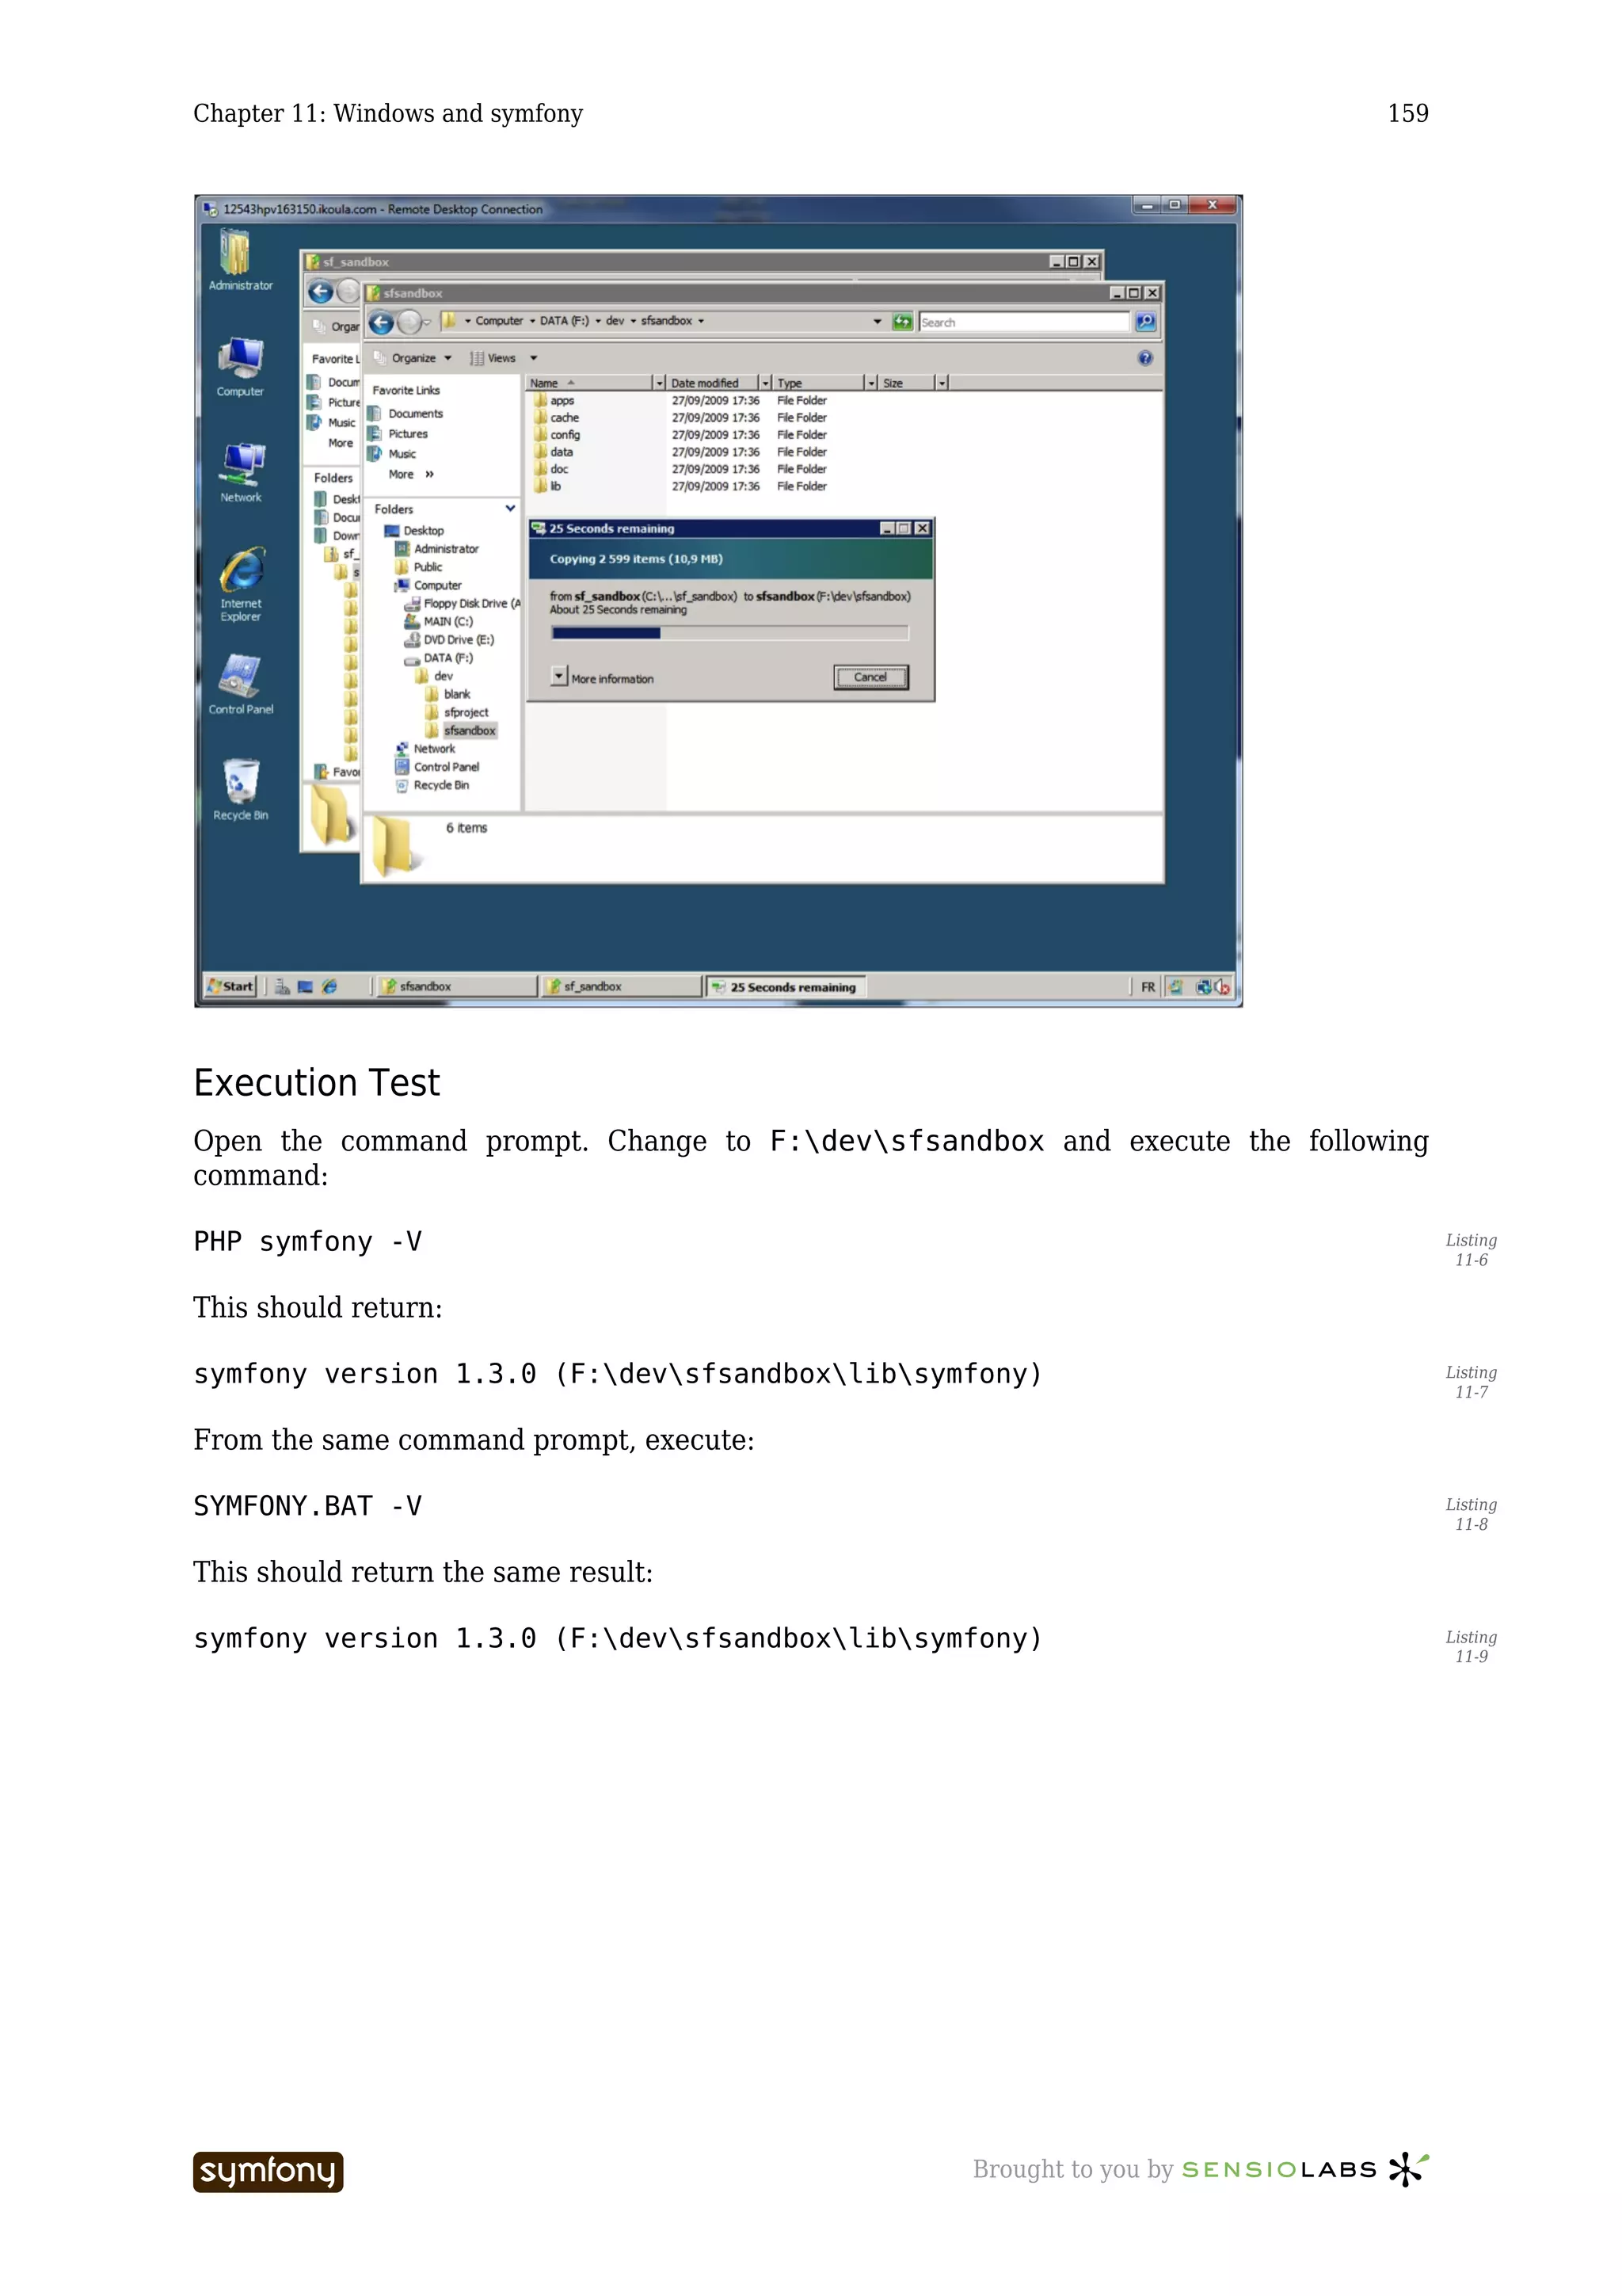Select the data folder
Viewport: 1622px width, 2296px height.
[x=554, y=452]
